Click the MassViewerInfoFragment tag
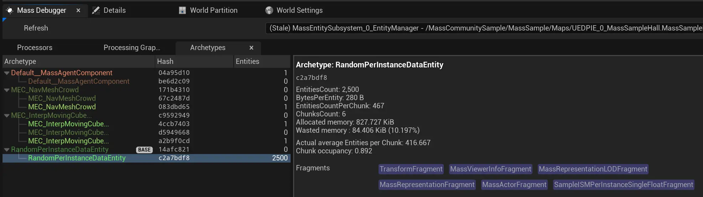Image resolution: width=703 pixels, height=197 pixels. tap(490, 169)
